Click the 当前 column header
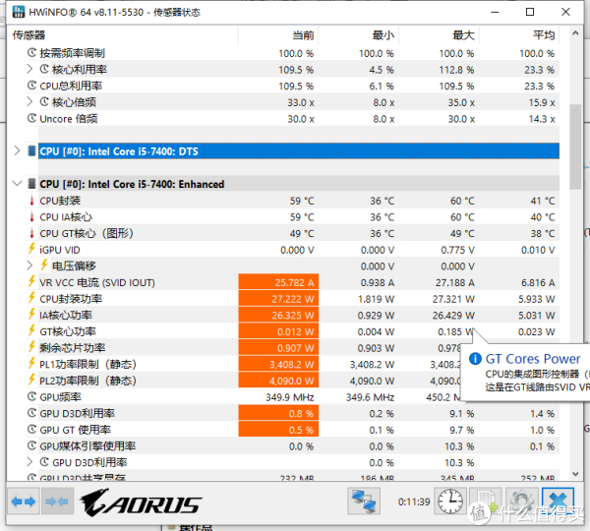The image size is (590, 531). [x=278, y=35]
